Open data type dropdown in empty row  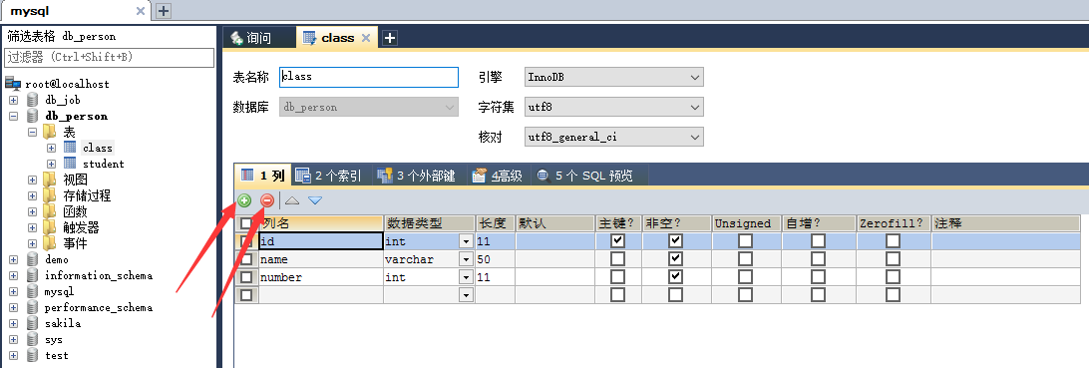point(466,295)
